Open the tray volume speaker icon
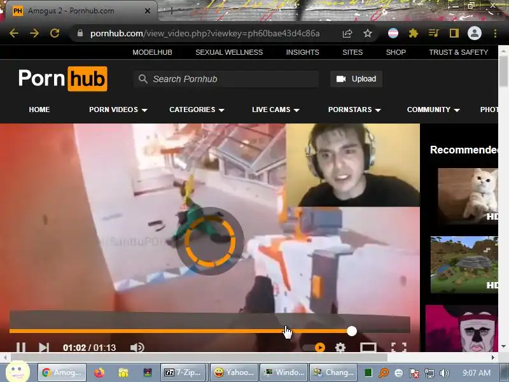The width and height of the screenshot is (509, 382). click(x=443, y=373)
